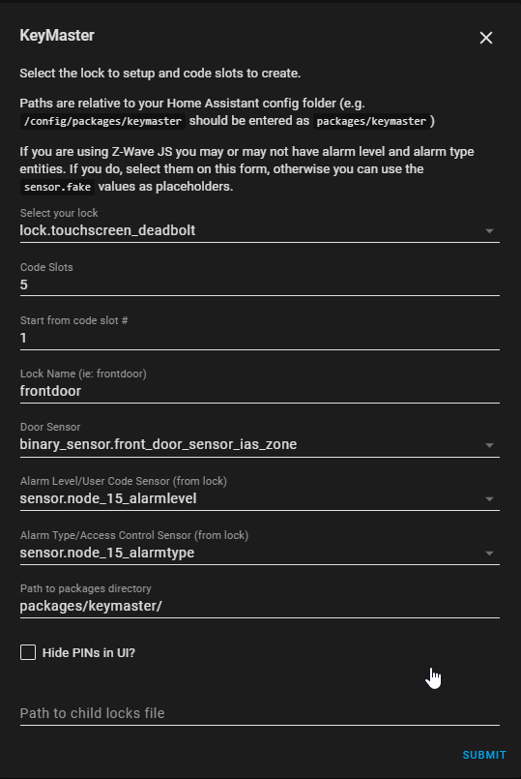521x779 pixels.
Task: Click the /config/packages/keymaster code snippet
Action: tap(102, 121)
